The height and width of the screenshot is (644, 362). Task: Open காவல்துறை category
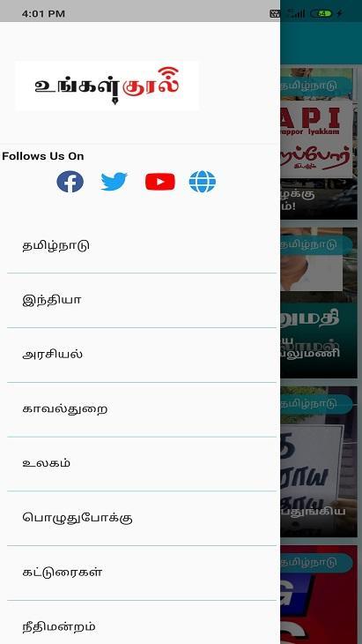142,409
